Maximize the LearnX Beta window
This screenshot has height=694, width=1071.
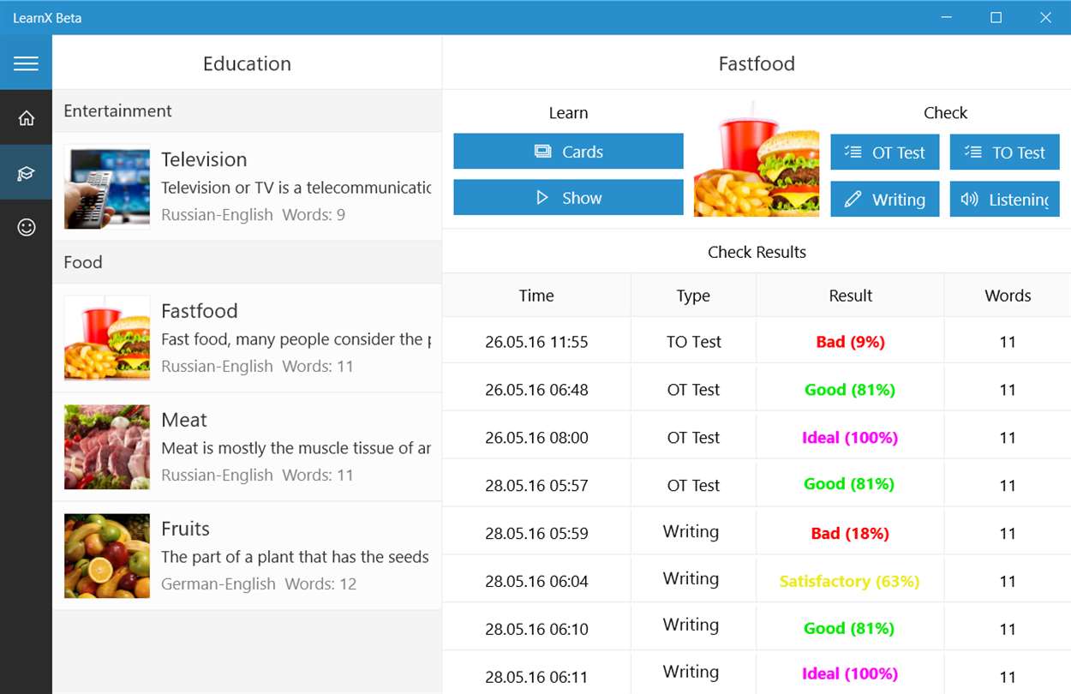click(996, 17)
